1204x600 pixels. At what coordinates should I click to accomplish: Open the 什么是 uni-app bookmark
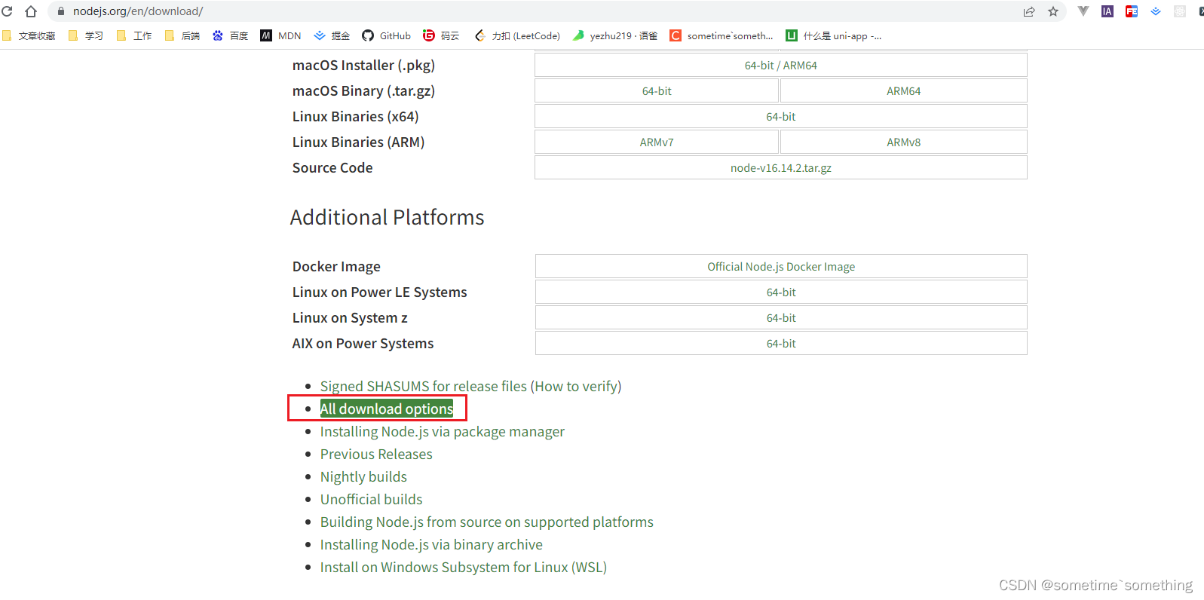834,35
